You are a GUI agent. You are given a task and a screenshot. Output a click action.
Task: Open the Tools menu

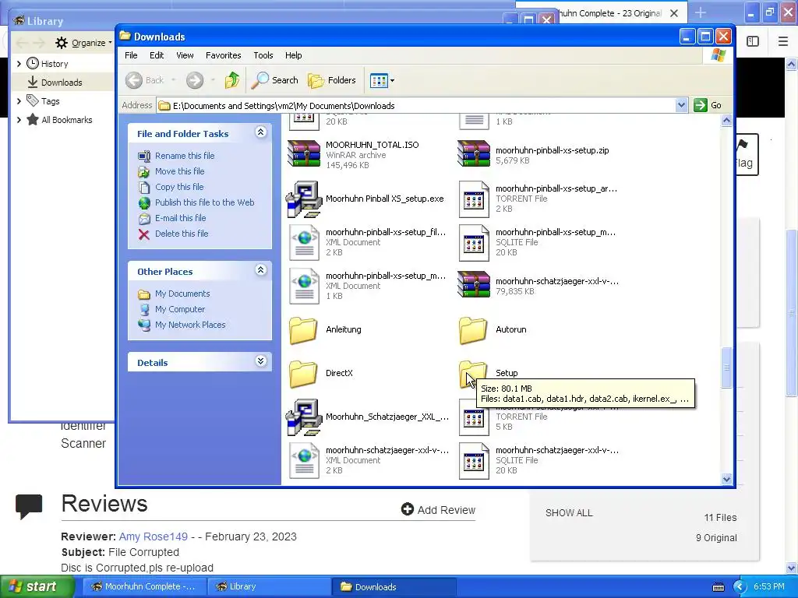(x=263, y=55)
